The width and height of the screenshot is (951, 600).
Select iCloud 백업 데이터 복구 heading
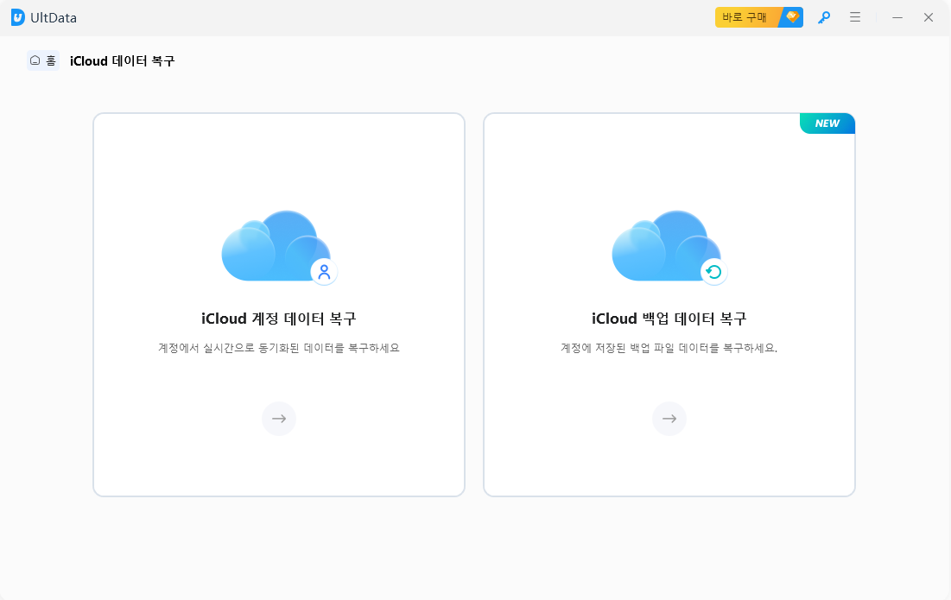coord(669,319)
